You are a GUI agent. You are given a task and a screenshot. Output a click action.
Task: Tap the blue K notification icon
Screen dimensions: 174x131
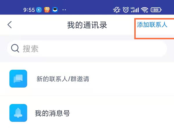point(39,10)
